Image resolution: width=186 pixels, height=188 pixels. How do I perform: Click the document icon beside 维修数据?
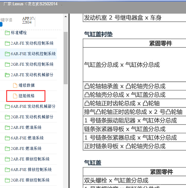coord(15,85)
